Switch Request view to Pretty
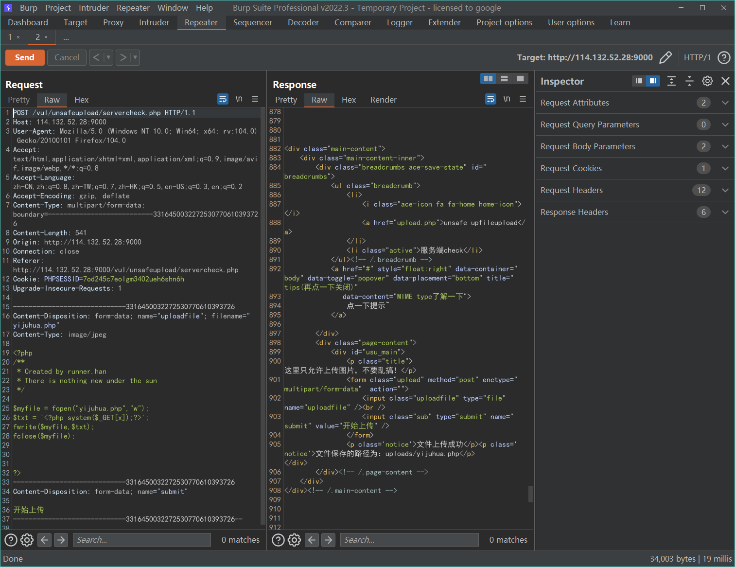Screen dimensions: 735x567 pyautogui.click(x=19, y=100)
